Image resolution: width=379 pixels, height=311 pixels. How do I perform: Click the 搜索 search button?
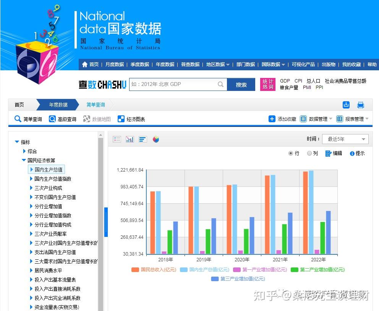pos(241,84)
